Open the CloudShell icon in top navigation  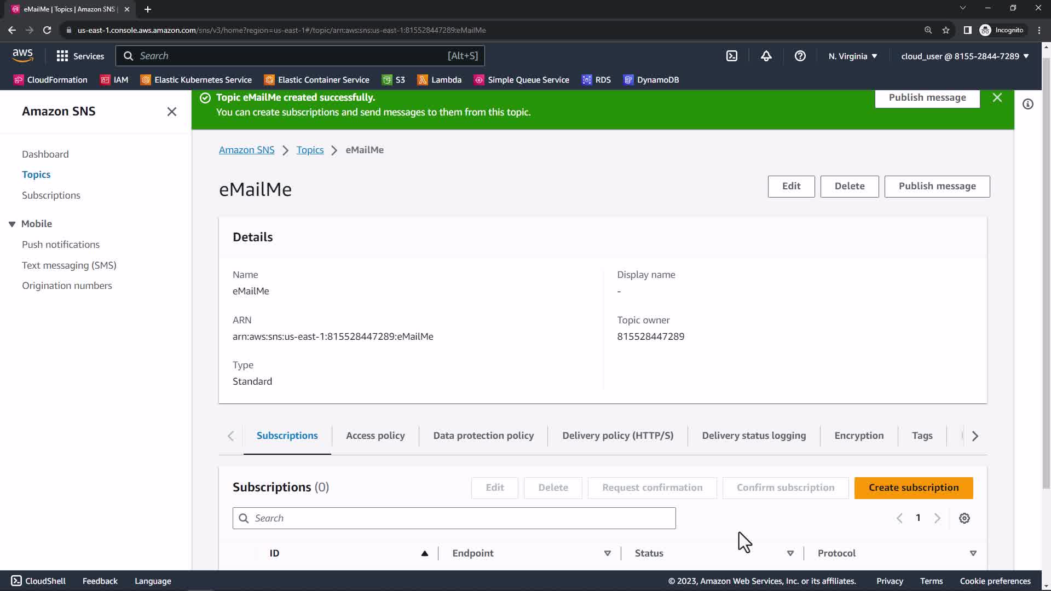(732, 56)
